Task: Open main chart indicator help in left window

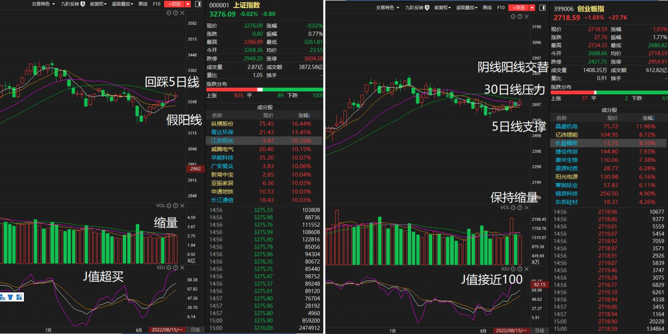Action: pos(175,13)
